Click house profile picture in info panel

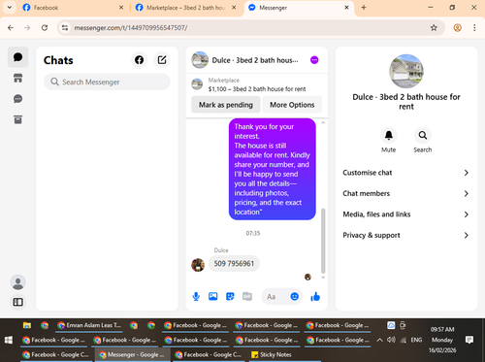(406, 71)
